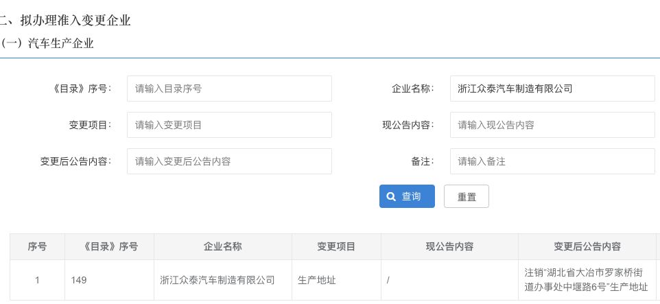Focus the 备注 input field

click(x=552, y=161)
